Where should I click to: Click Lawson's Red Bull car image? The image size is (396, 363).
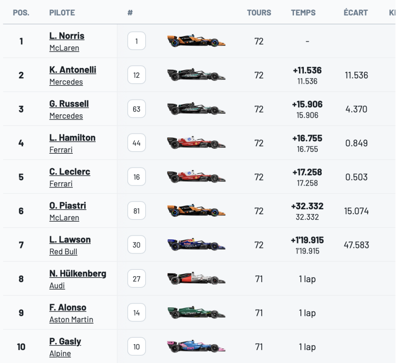click(x=196, y=244)
